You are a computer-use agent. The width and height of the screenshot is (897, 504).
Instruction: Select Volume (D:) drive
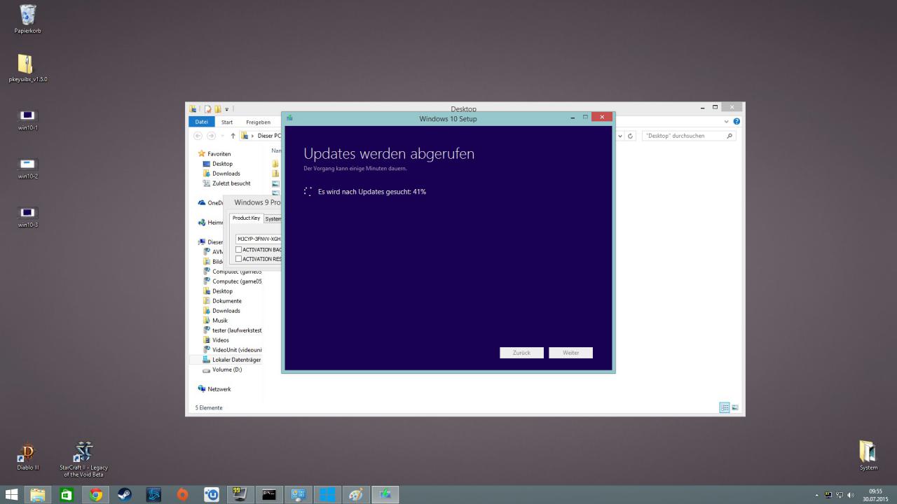click(x=222, y=370)
